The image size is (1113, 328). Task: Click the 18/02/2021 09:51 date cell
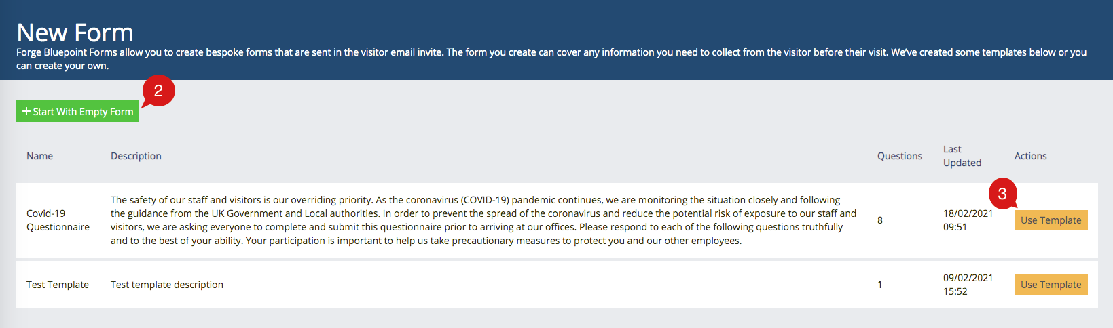968,220
